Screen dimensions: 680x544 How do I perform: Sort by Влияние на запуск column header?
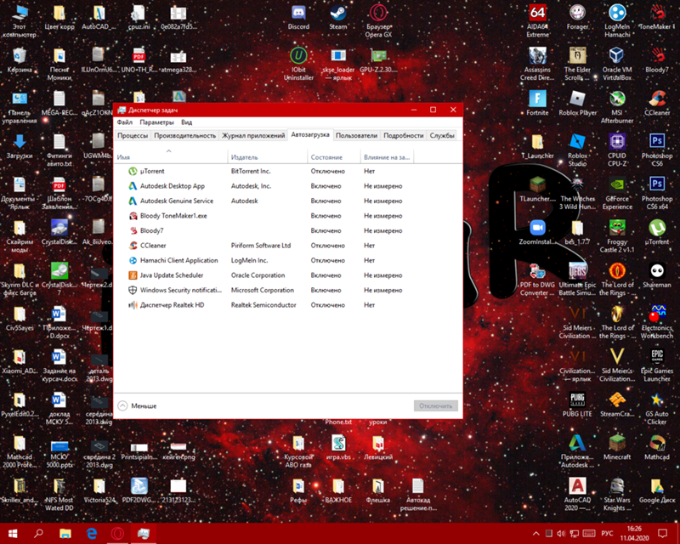pos(387,157)
